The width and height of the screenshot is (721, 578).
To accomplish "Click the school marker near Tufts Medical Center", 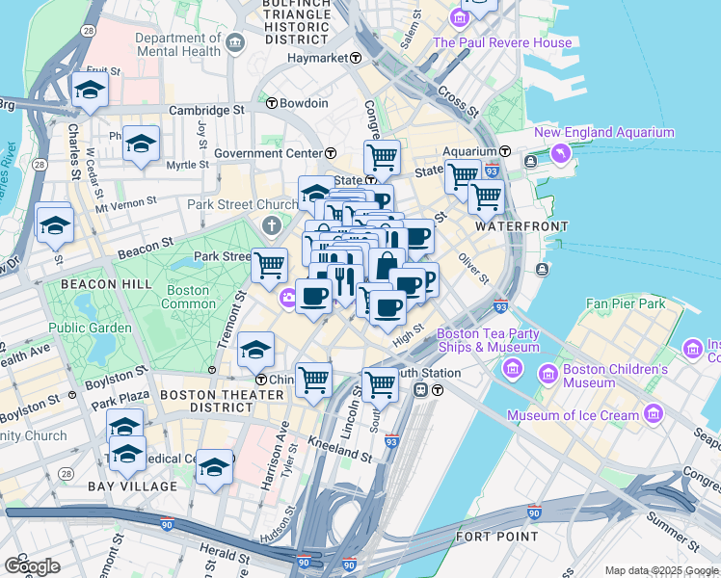I will point(214,471).
